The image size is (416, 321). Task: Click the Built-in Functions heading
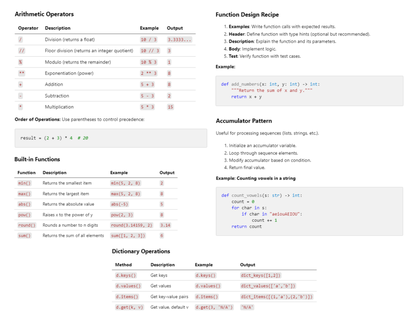pos(37,159)
